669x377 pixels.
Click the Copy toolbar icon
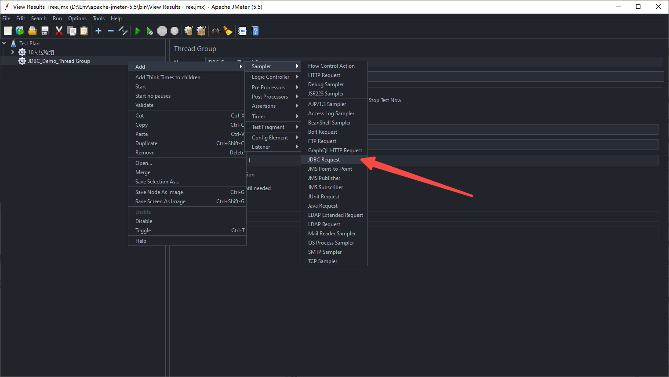pos(72,31)
